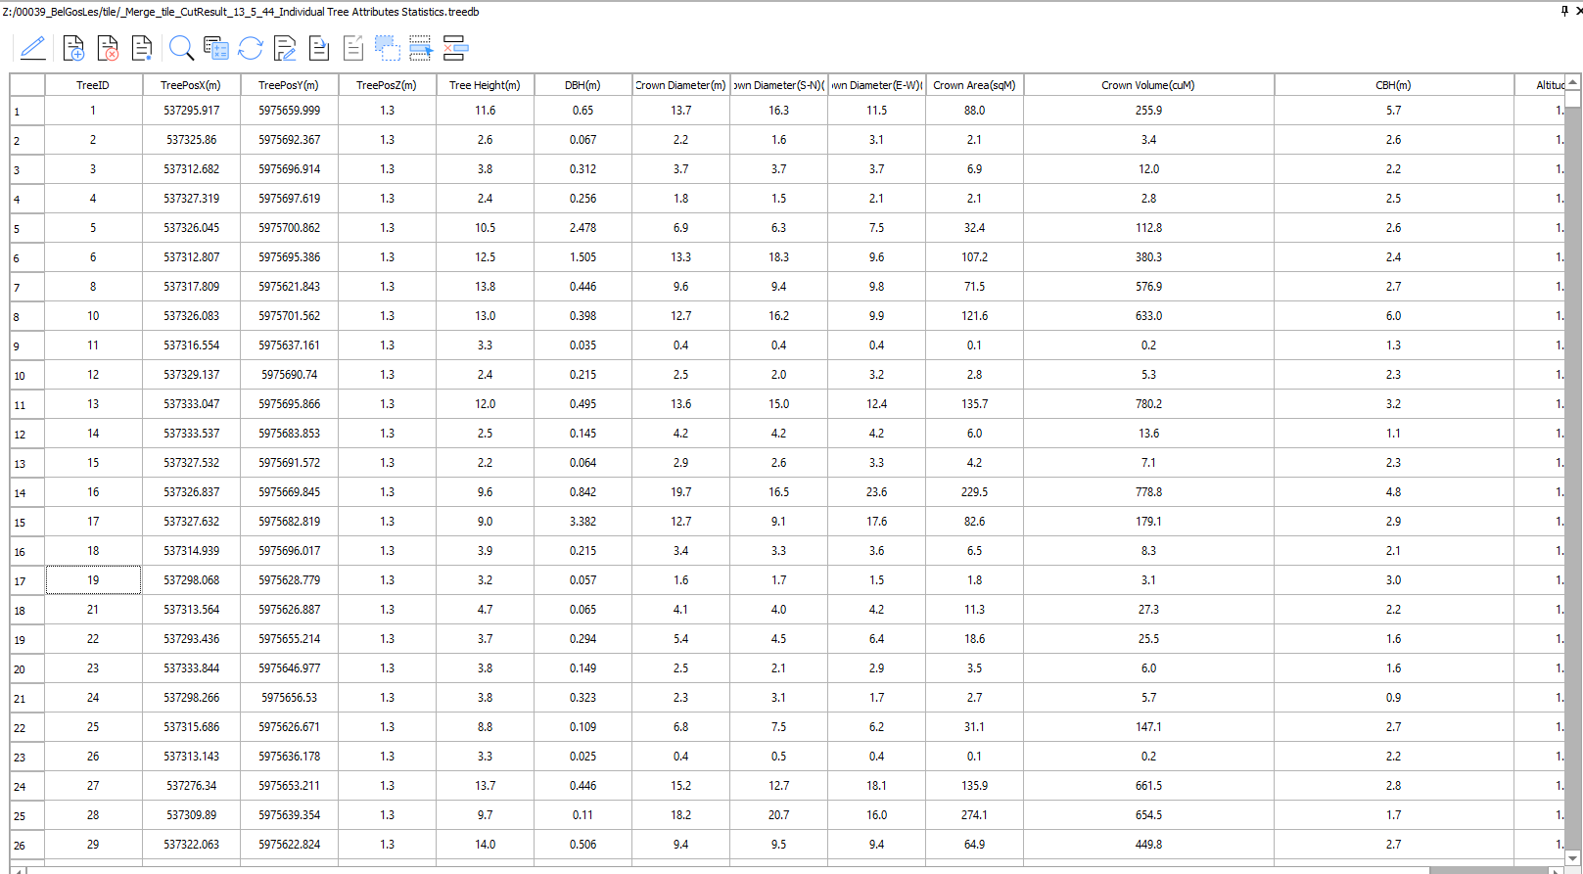
Task: Click the row selection icon with blue arrow
Action: 421,48
